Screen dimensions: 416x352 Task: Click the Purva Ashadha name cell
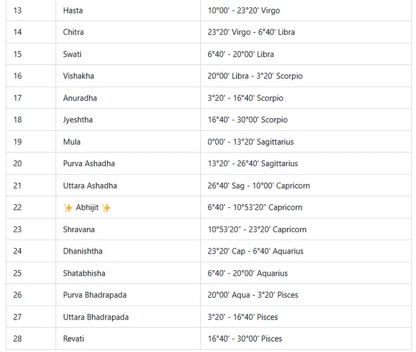coord(128,163)
